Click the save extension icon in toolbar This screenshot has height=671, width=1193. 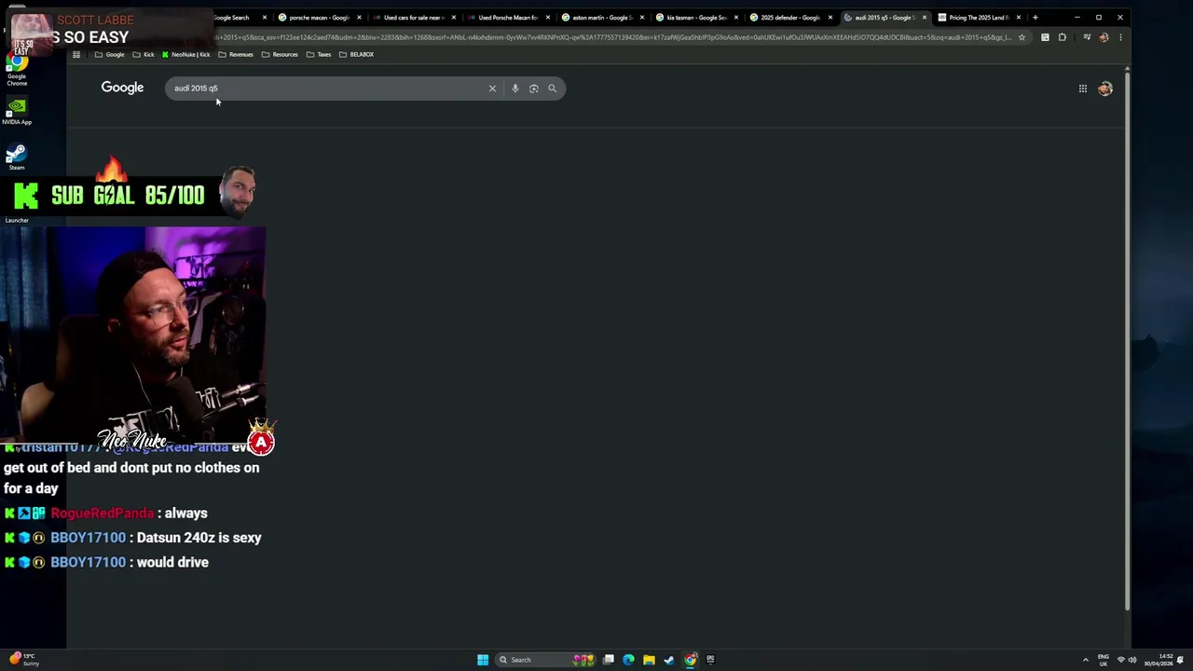click(x=1045, y=37)
